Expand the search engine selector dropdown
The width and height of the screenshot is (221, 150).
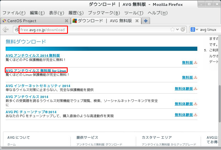coord(197,29)
